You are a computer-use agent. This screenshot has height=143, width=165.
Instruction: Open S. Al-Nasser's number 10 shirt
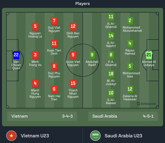[x=111, y=93]
